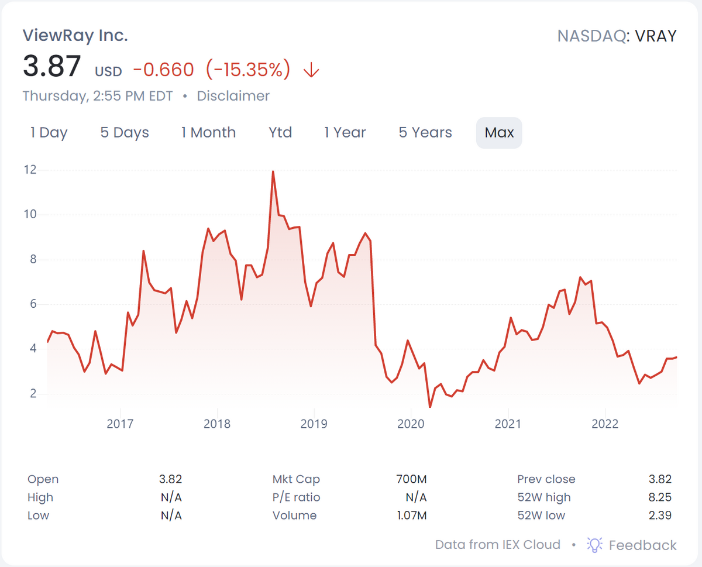702x567 pixels.
Task: Open the Disclaimer link
Action: pos(233,96)
